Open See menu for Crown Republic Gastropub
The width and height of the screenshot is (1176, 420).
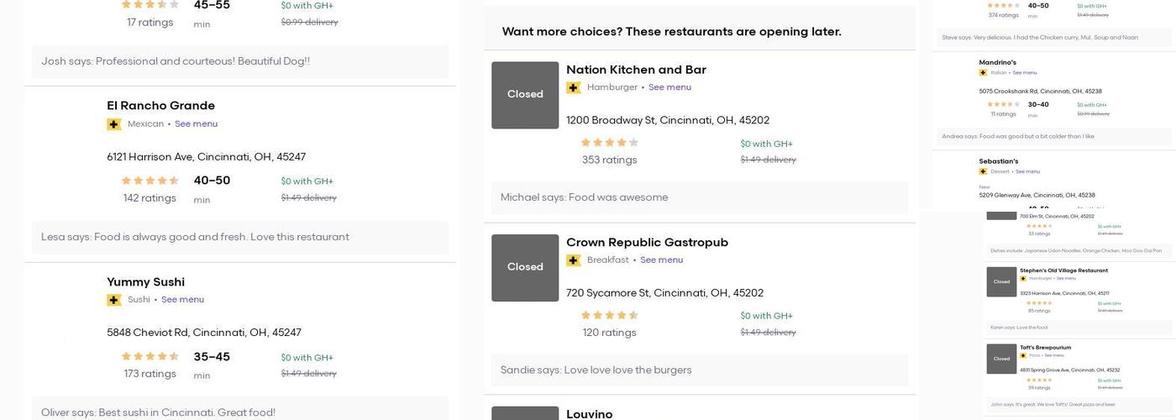point(661,260)
